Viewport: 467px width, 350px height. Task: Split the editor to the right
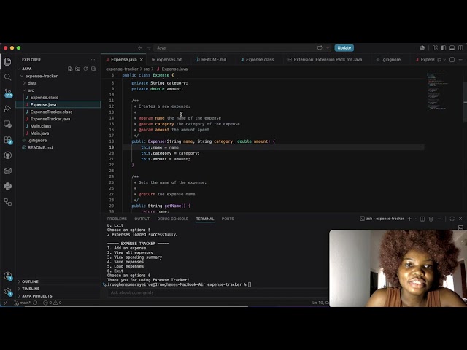[452, 60]
